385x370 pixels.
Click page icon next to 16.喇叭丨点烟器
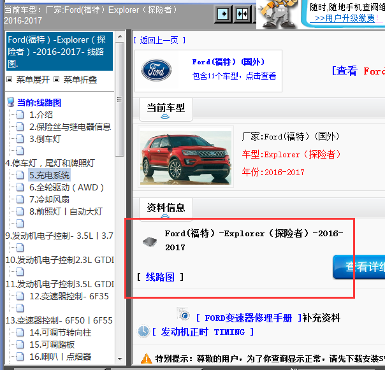(x=20, y=357)
